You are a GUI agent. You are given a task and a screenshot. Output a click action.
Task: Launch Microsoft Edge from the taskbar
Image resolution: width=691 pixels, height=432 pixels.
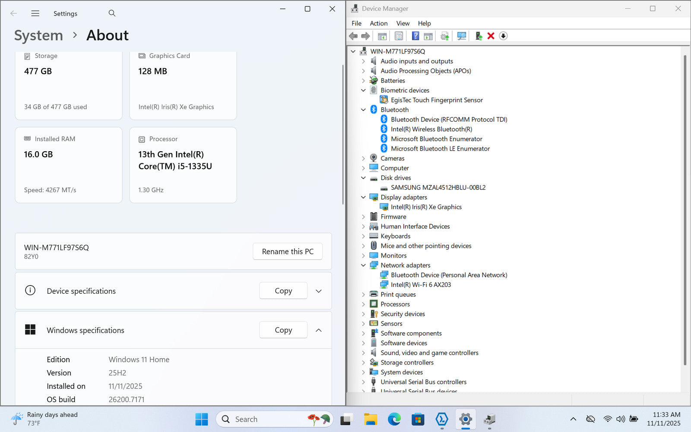394,419
